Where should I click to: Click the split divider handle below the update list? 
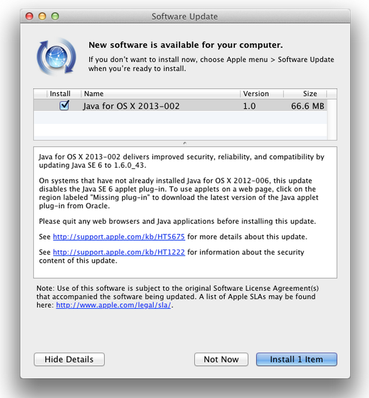pyautogui.click(x=185, y=143)
